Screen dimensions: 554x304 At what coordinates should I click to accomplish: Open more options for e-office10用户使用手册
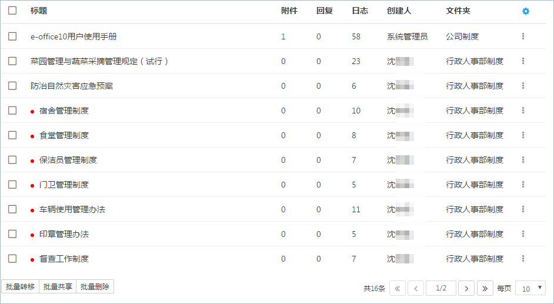523,36
